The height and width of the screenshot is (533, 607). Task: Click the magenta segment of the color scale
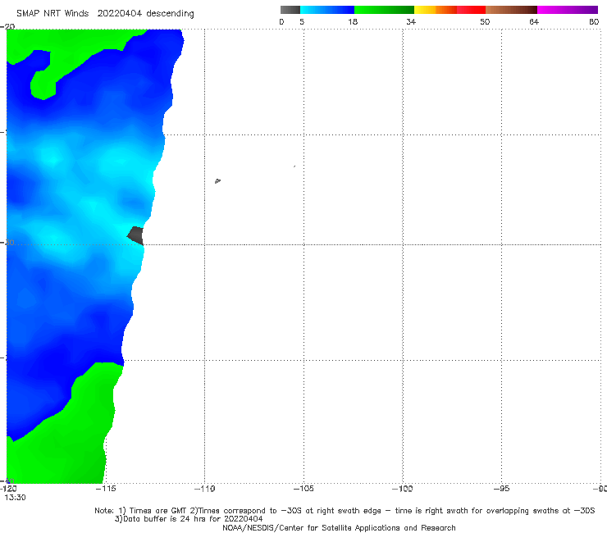point(568,10)
